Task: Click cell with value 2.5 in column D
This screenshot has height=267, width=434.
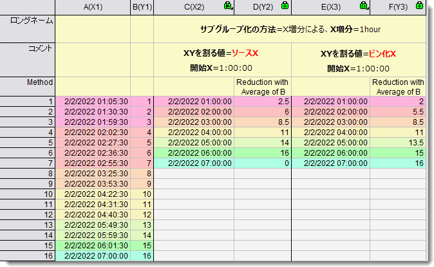Action: pyautogui.click(x=263, y=102)
